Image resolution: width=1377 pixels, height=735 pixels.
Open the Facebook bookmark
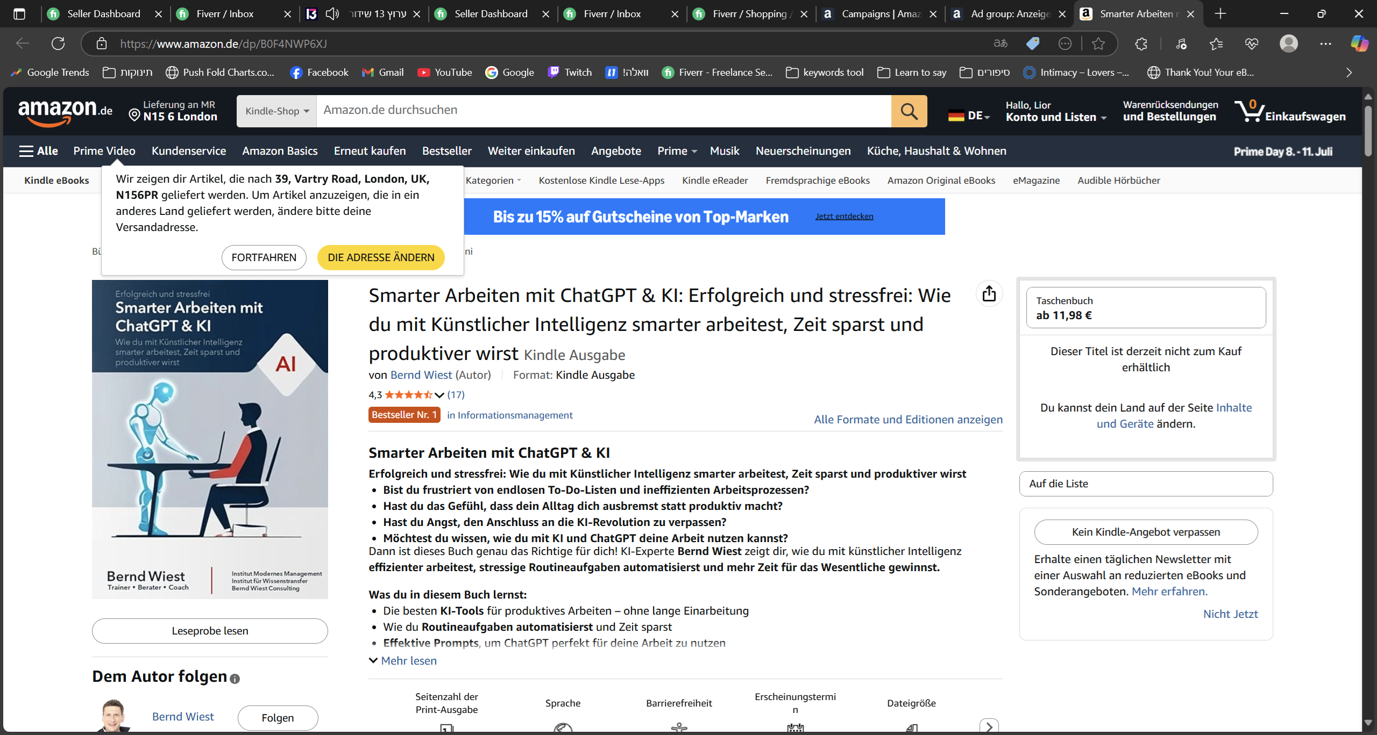click(x=320, y=73)
